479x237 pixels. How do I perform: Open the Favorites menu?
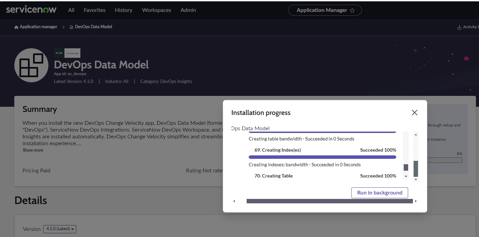(x=94, y=10)
